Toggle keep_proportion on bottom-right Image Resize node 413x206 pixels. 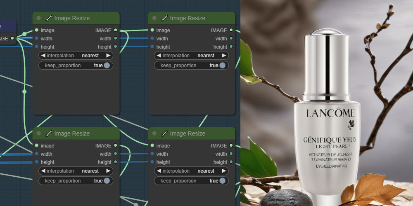click(x=192, y=181)
